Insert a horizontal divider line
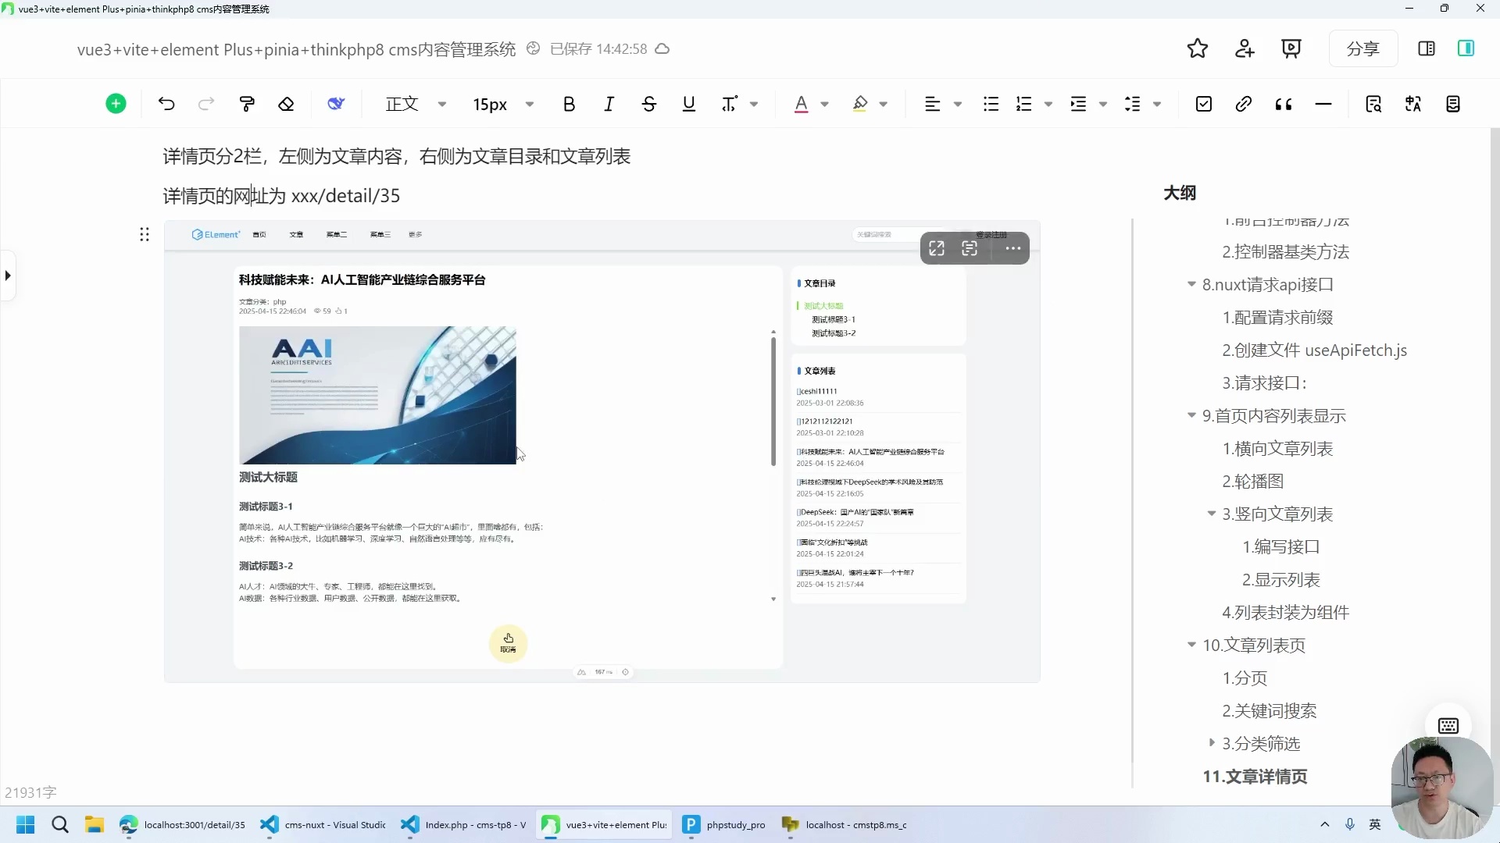The image size is (1500, 843). [1323, 104]
